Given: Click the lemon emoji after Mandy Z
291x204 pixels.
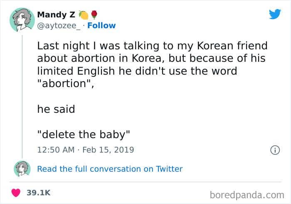Looking at the screenshot, I should [x=84, y=15].
